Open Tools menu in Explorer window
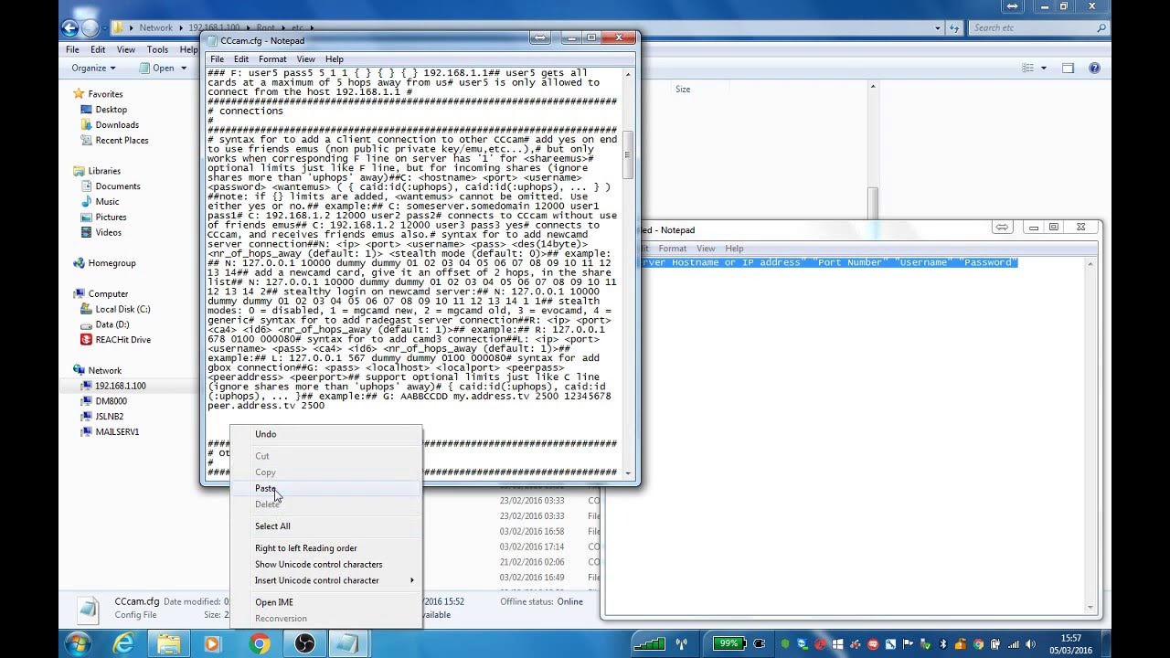Image resolution: width=1170 pixels, height=658 pixels. [x=157, y=49]
